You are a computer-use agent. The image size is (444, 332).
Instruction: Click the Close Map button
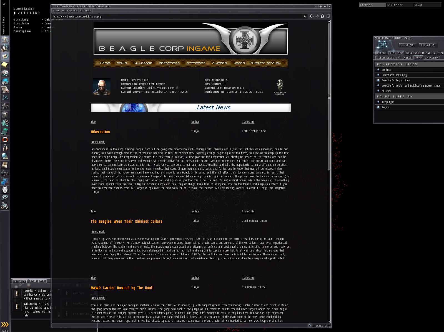pyautogui.click(x=408, y=45)
